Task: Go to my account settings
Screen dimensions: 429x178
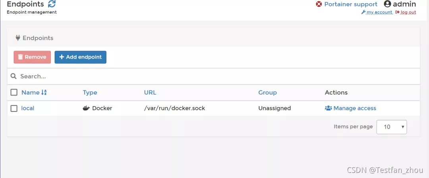Action: tap(379, 12)
